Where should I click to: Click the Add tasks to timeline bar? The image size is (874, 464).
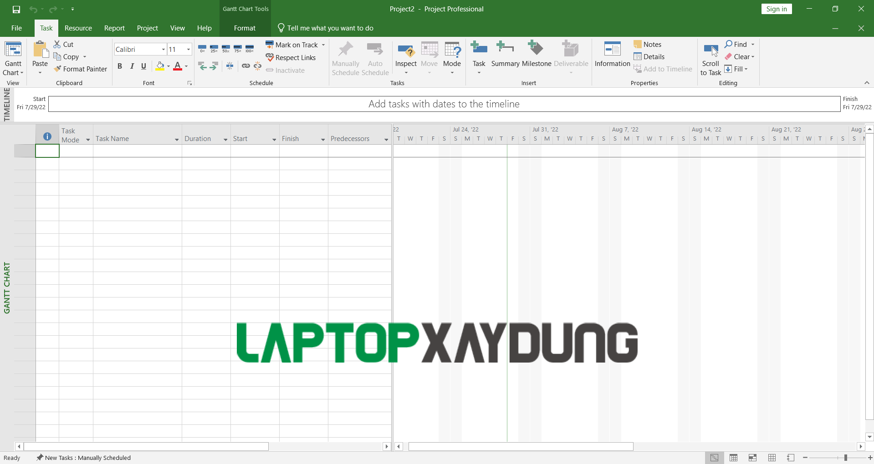coord(444,104)
